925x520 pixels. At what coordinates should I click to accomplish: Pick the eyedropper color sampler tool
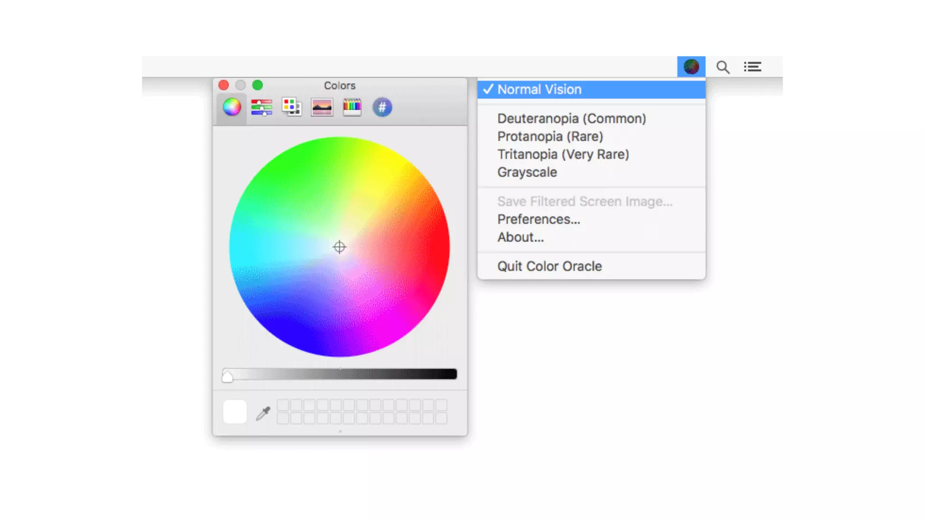click(x=263, y=413)
